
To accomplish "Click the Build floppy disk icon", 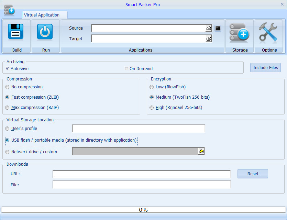I will tap(15, 32).
